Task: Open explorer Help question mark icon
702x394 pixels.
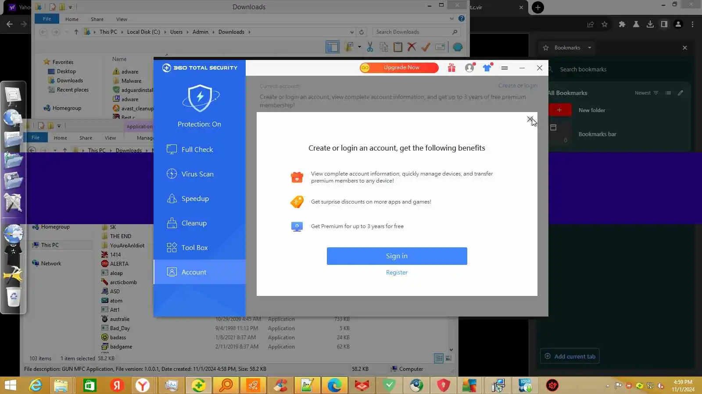Action: click(x=462, y=18)
